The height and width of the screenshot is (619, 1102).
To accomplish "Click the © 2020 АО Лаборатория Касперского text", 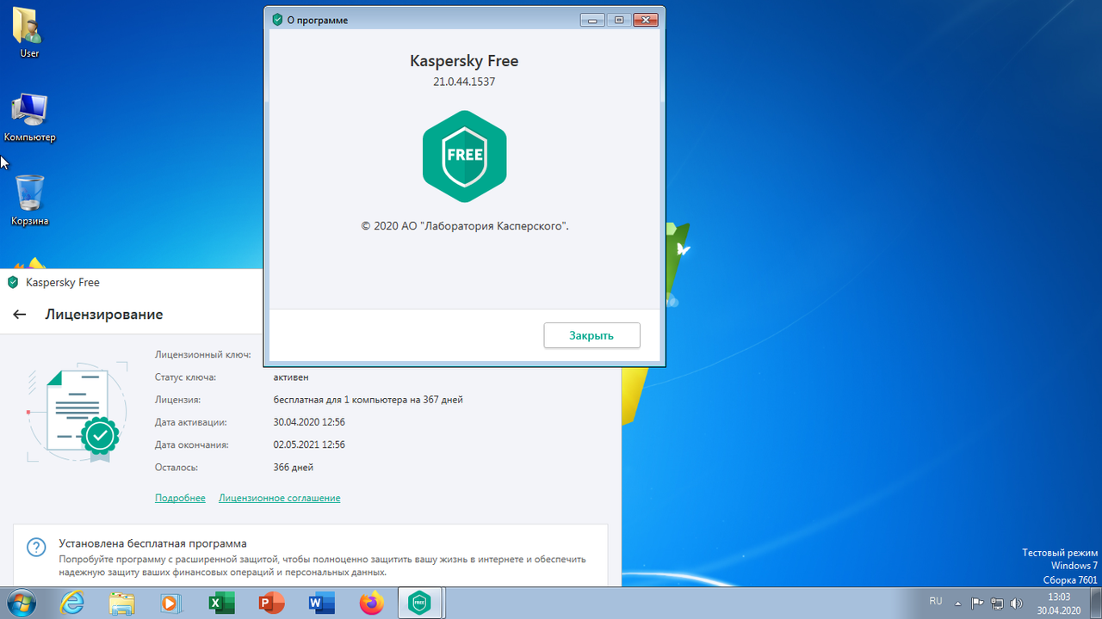I will (465, 226).
